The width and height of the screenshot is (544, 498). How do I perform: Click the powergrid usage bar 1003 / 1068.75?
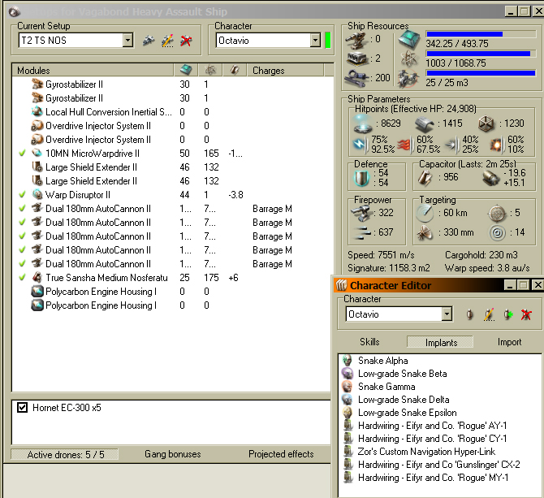pyautogui.click(x=481, y=54)
